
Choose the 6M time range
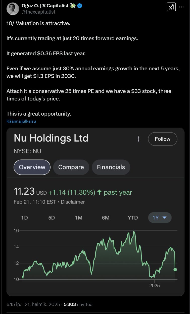coord(106,218)
